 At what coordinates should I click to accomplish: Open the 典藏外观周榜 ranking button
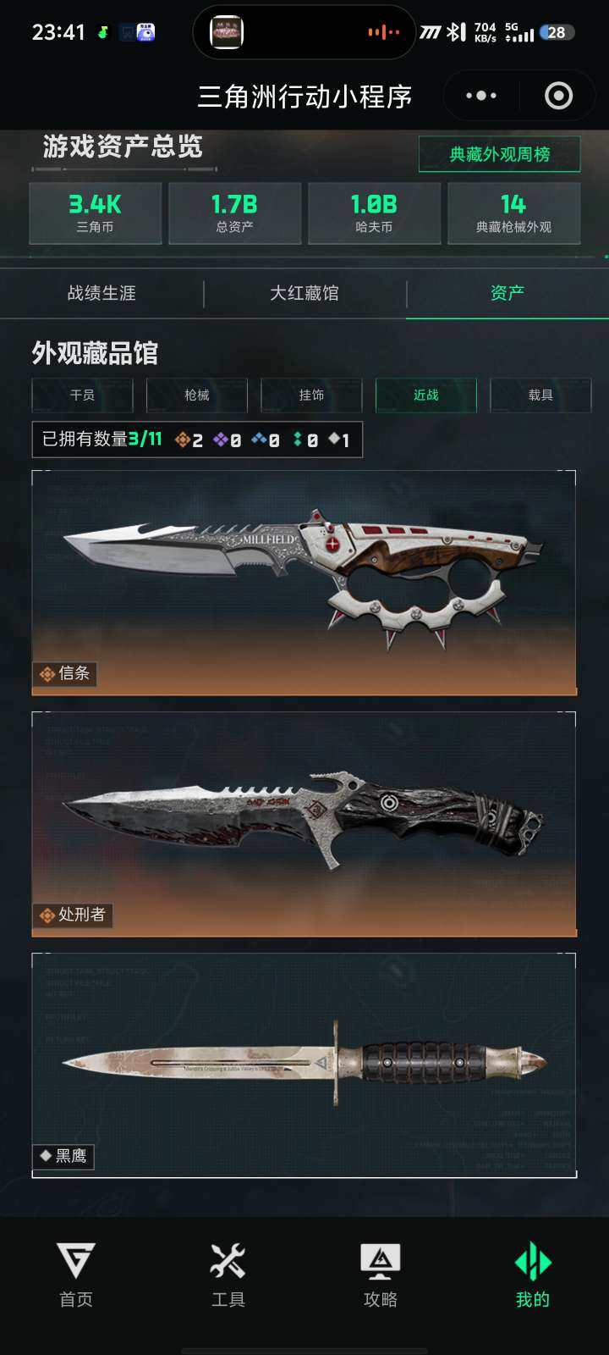[500, 154]
